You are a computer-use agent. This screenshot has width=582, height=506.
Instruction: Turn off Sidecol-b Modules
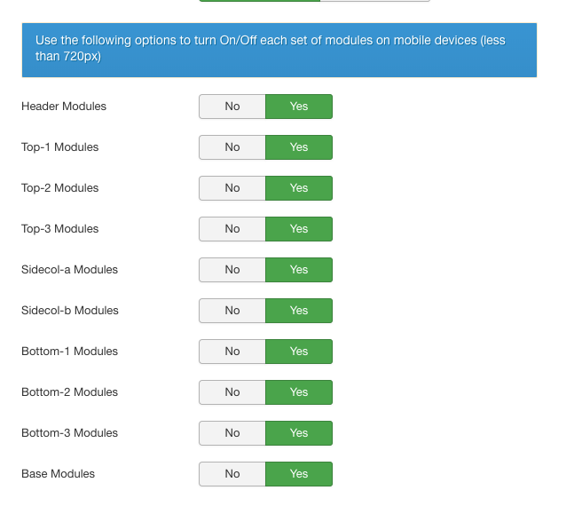(232, 311)
